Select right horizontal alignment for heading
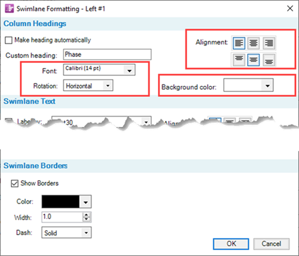Viewport: 299px width, 256px height. 269,43
